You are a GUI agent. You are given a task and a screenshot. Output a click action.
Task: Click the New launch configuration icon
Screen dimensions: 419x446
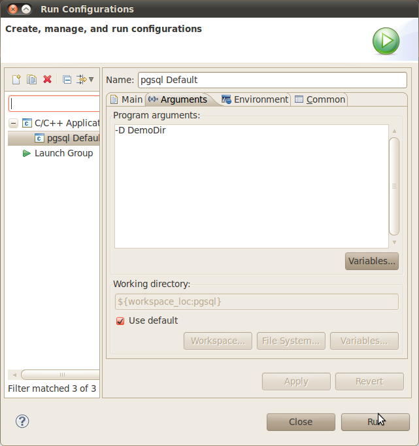17,79
